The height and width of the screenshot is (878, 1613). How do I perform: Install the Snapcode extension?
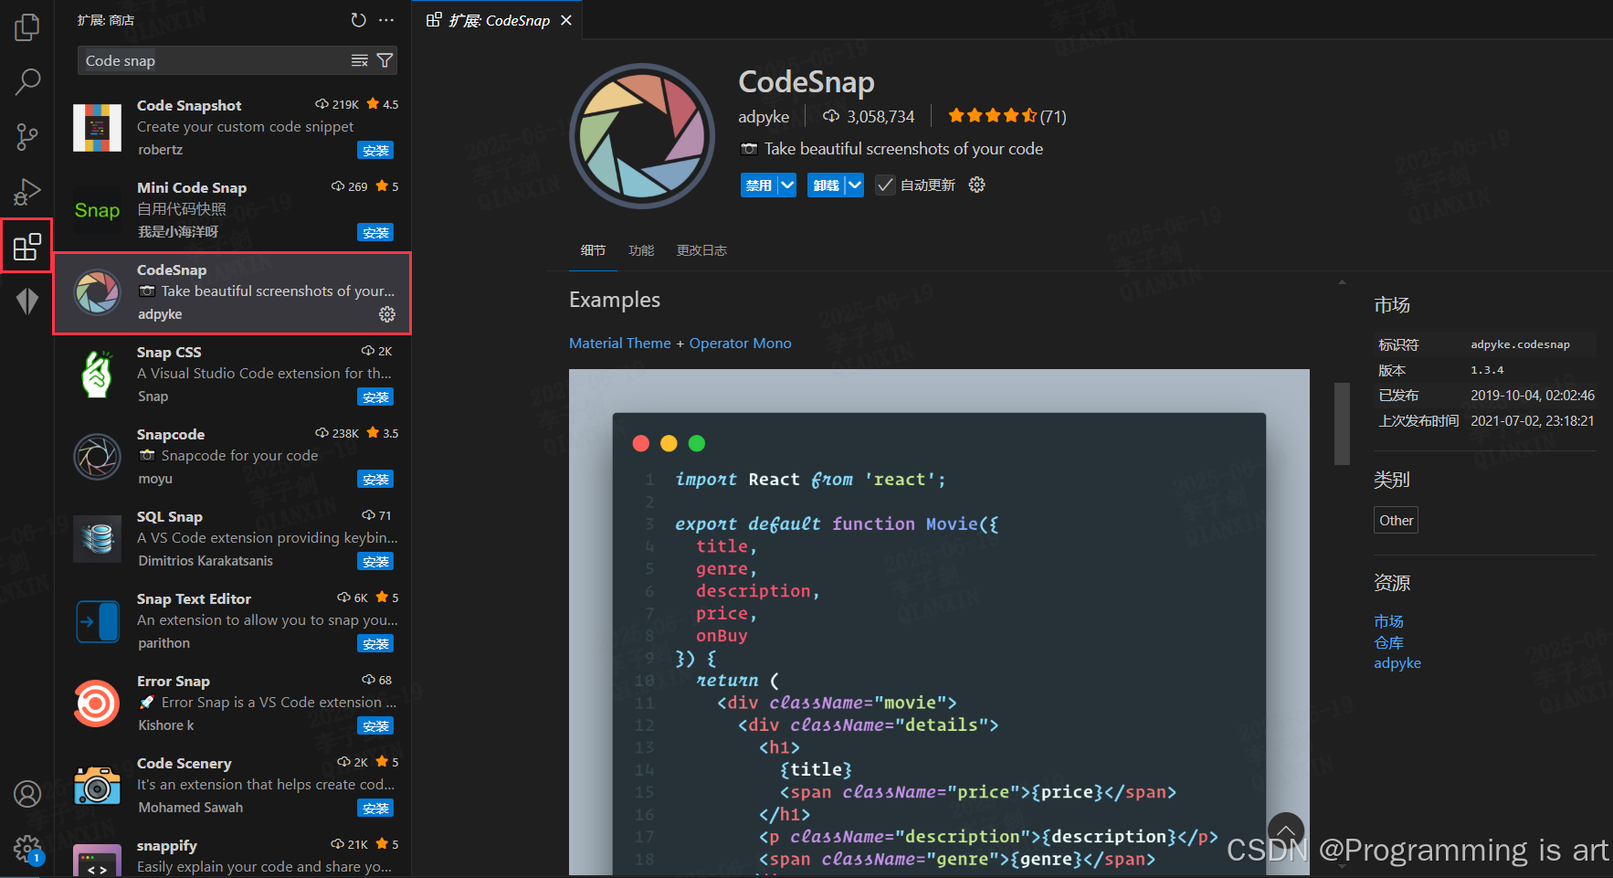coord(375,480)
